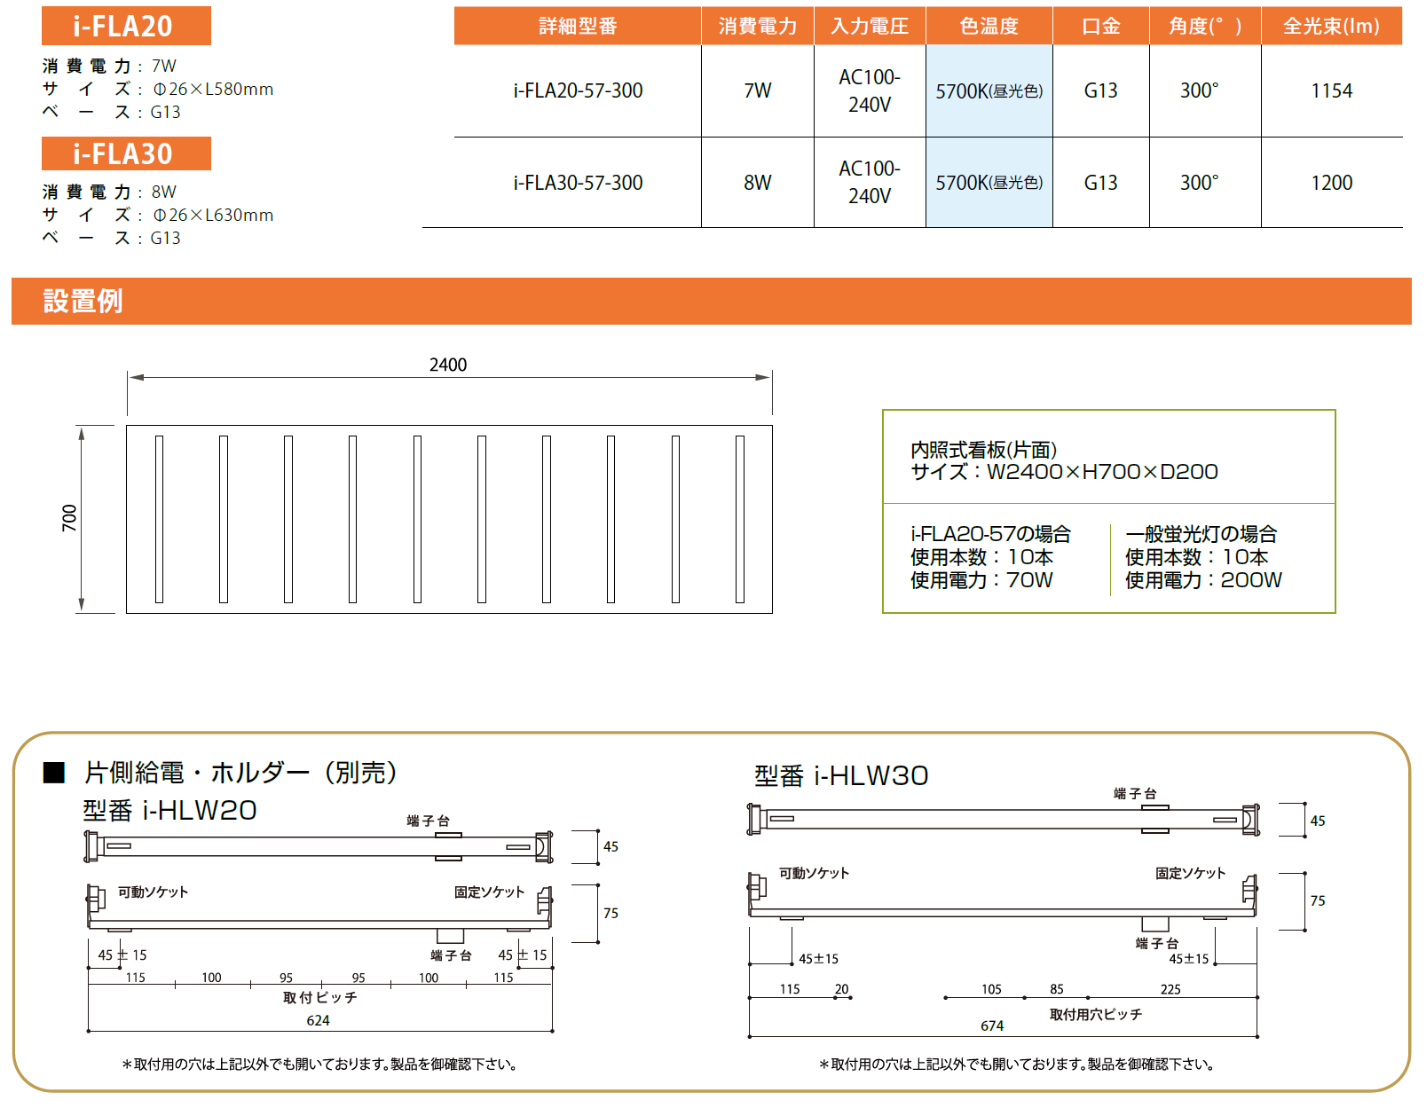This screenshot has height=1108, width=1426.
Task: Click the 674 overall length dimension
Action: tap(992, 1025)
